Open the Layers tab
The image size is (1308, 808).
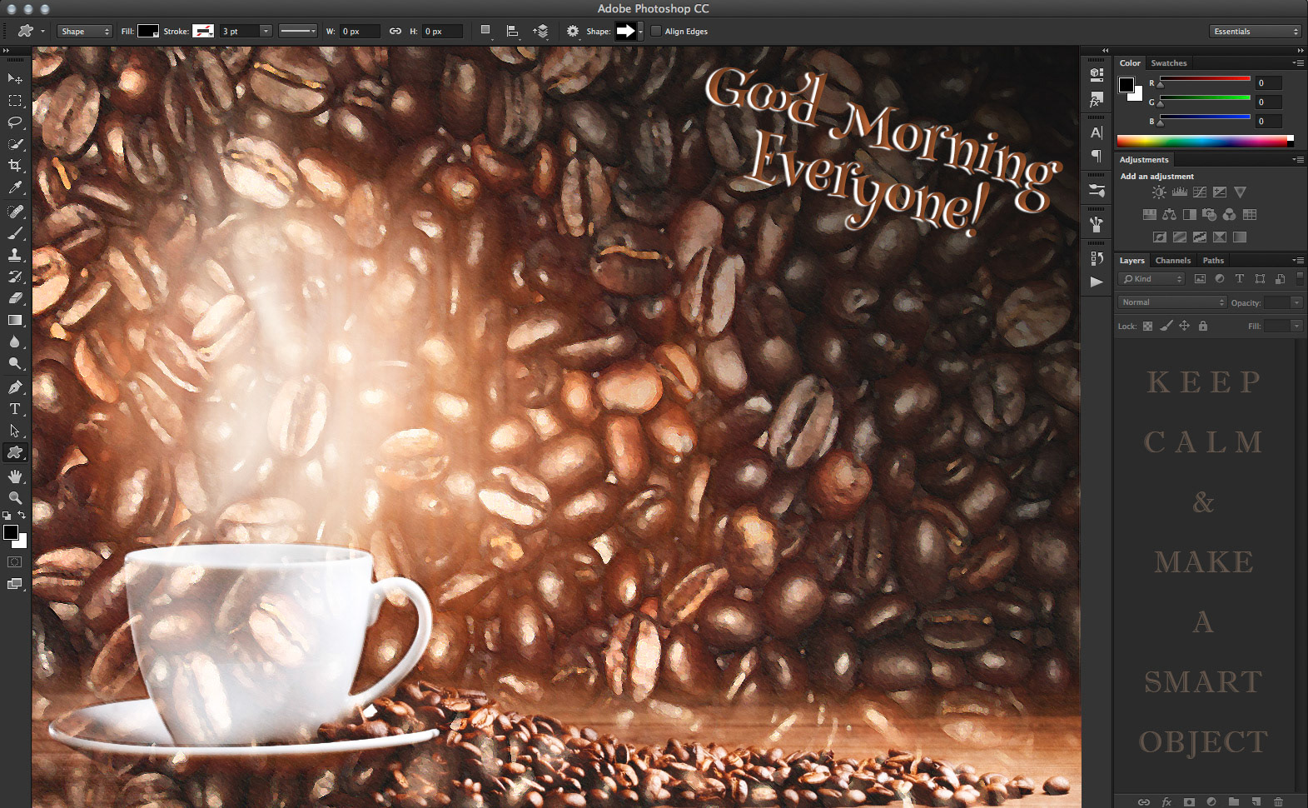click(1131, 261)
